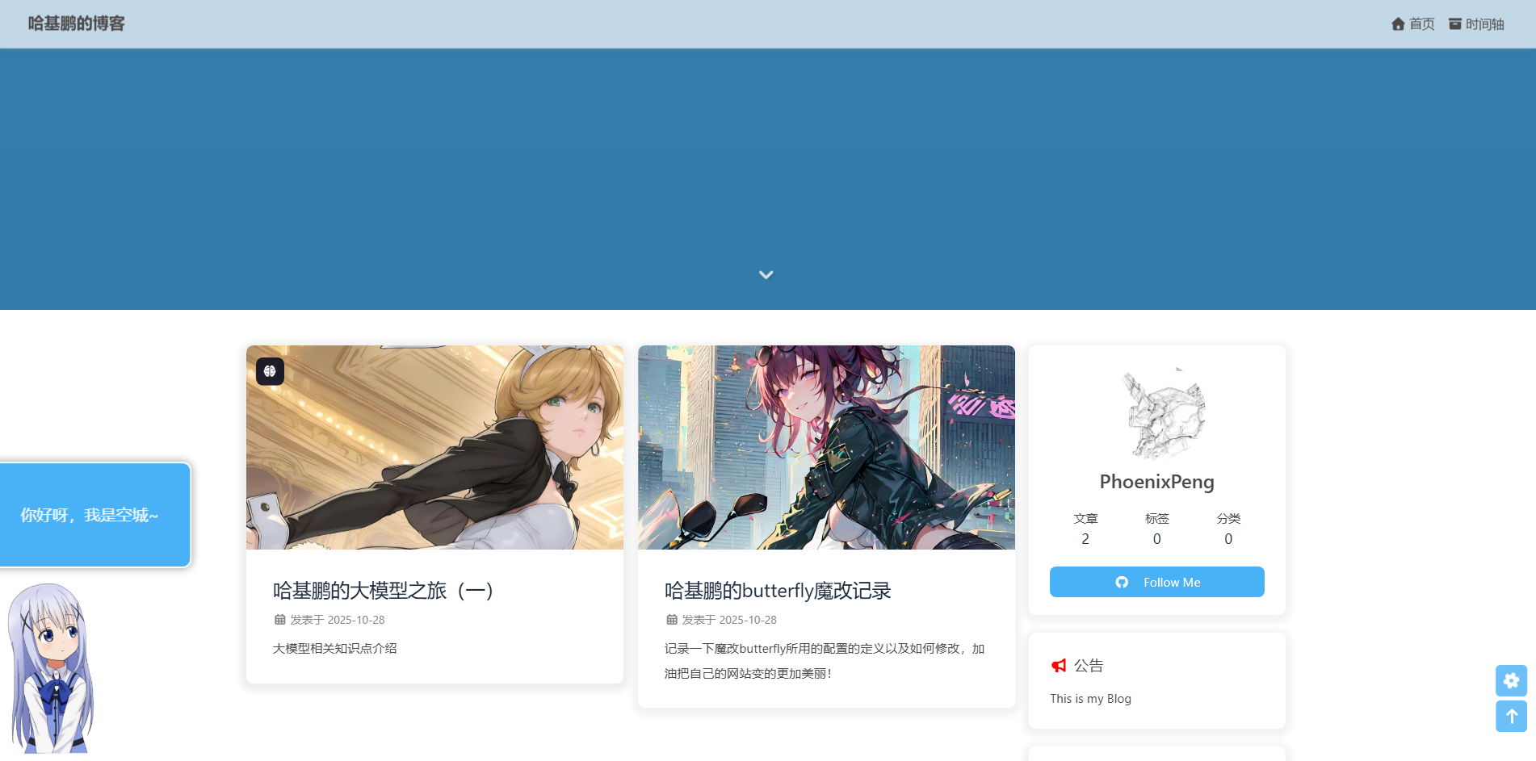Screen dimensions: 1536x761
Task: Open cover image of 哈基鹏的大模型之旅 post
Action: (x=434, y=447)
